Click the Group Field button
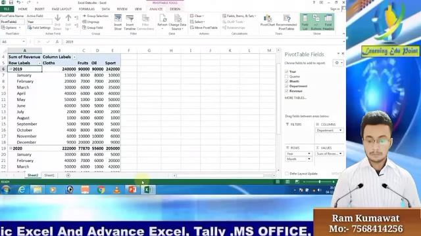The width and height of the screenshot is (421, 236). pyautogui.click(x=93, y=28)
